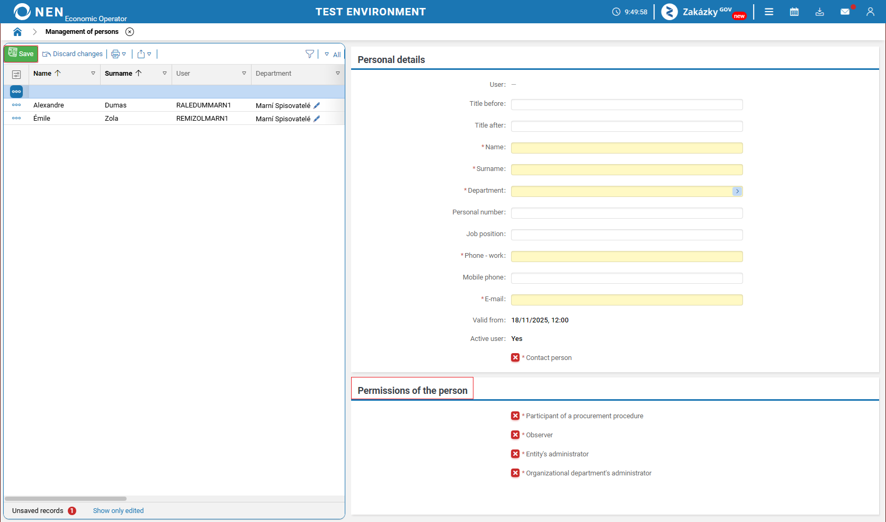Click the NEN logo
This screenshot has width=886, height=522.
[x=38, y=12]
